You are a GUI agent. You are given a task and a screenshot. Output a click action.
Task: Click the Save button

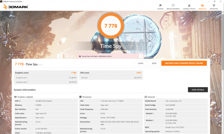click(154, 63)
